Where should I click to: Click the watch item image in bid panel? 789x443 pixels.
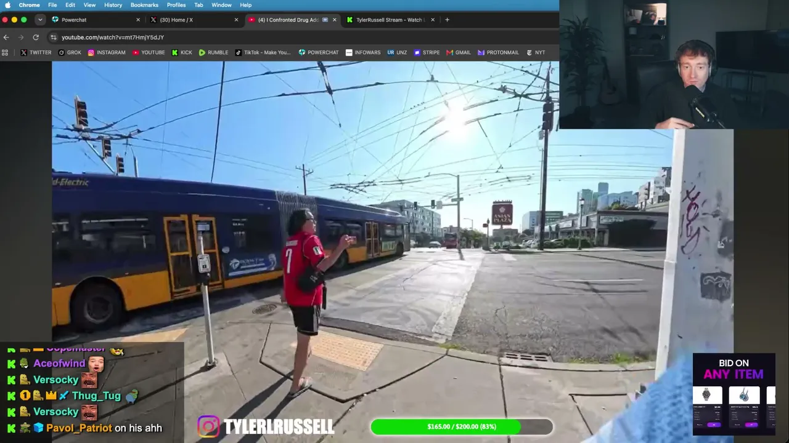pos(706,395)
